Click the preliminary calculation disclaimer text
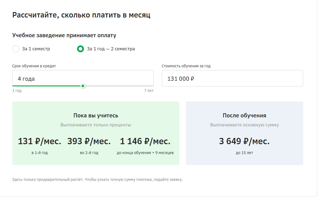The width and height of the screenshot is (319, 197). tap(97, 180)
